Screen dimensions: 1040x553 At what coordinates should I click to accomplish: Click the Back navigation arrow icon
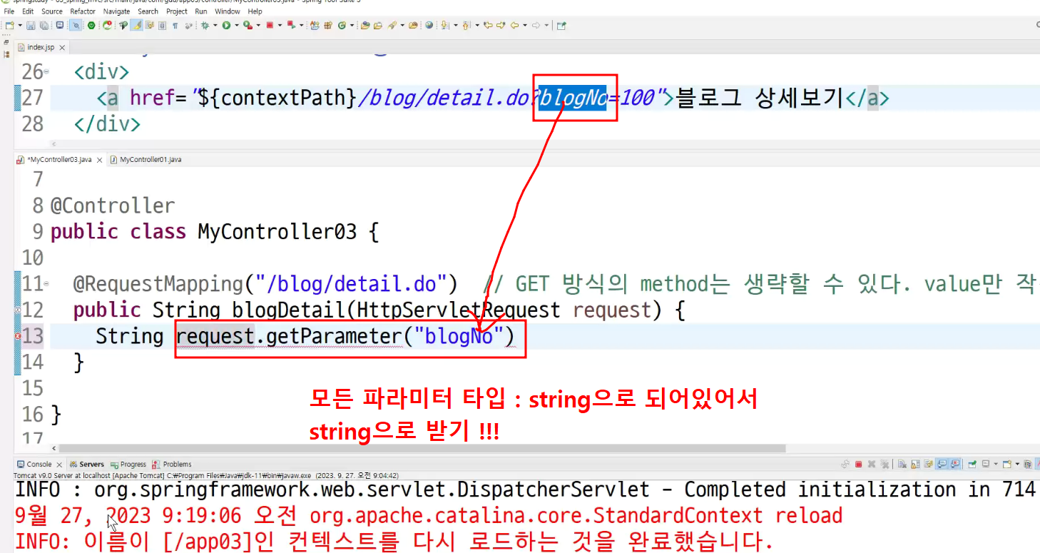pos(514,25)
